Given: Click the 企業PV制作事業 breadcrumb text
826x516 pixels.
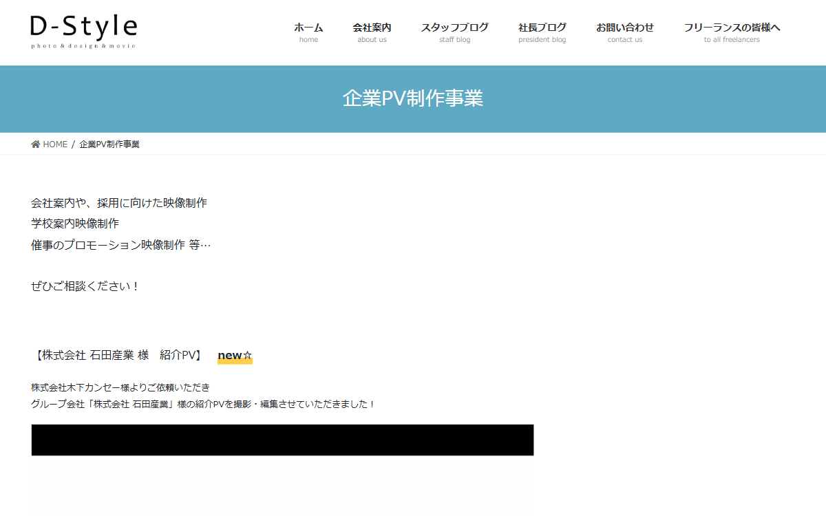Looking at the screenshot, I should (x=109, y=144).
